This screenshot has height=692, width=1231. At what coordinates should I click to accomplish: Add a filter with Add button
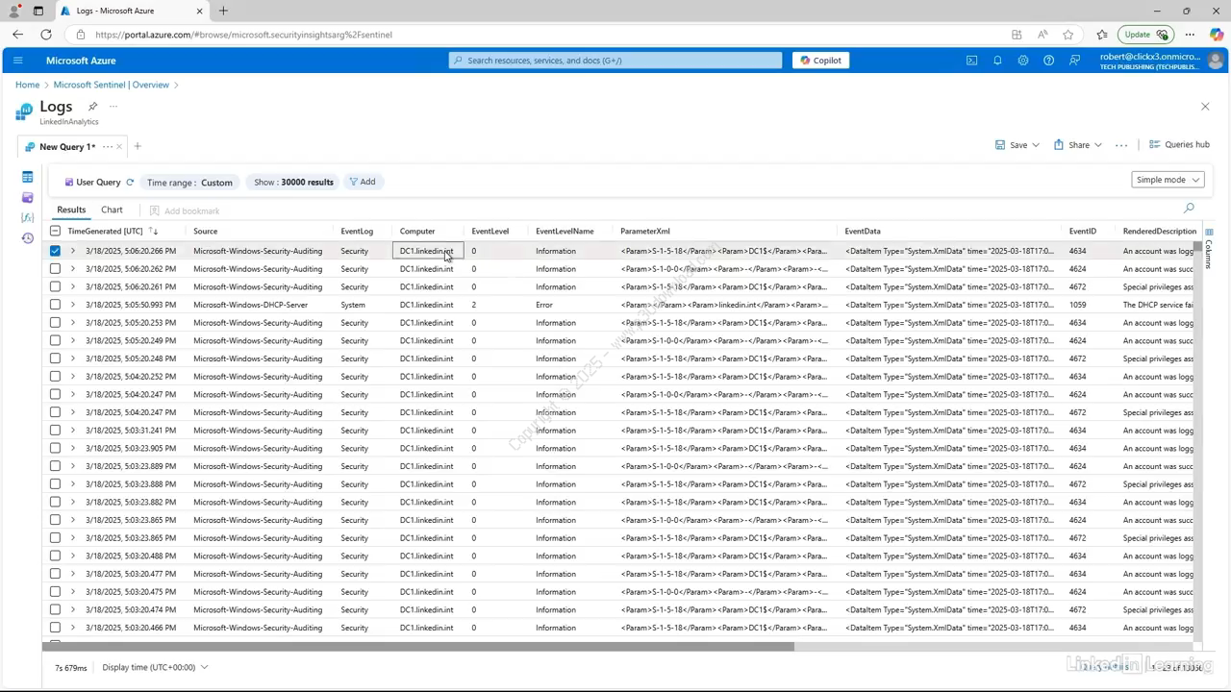tap(363, 182)
